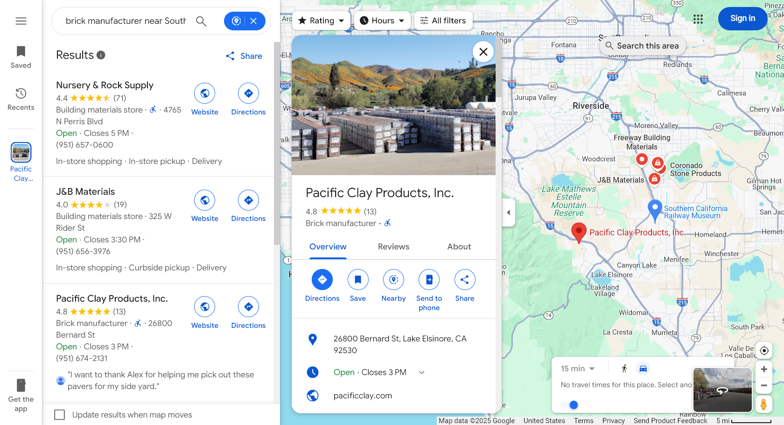This screenshot has width=784, height=425.
Task: Share the results list
Action: (244, 56)
